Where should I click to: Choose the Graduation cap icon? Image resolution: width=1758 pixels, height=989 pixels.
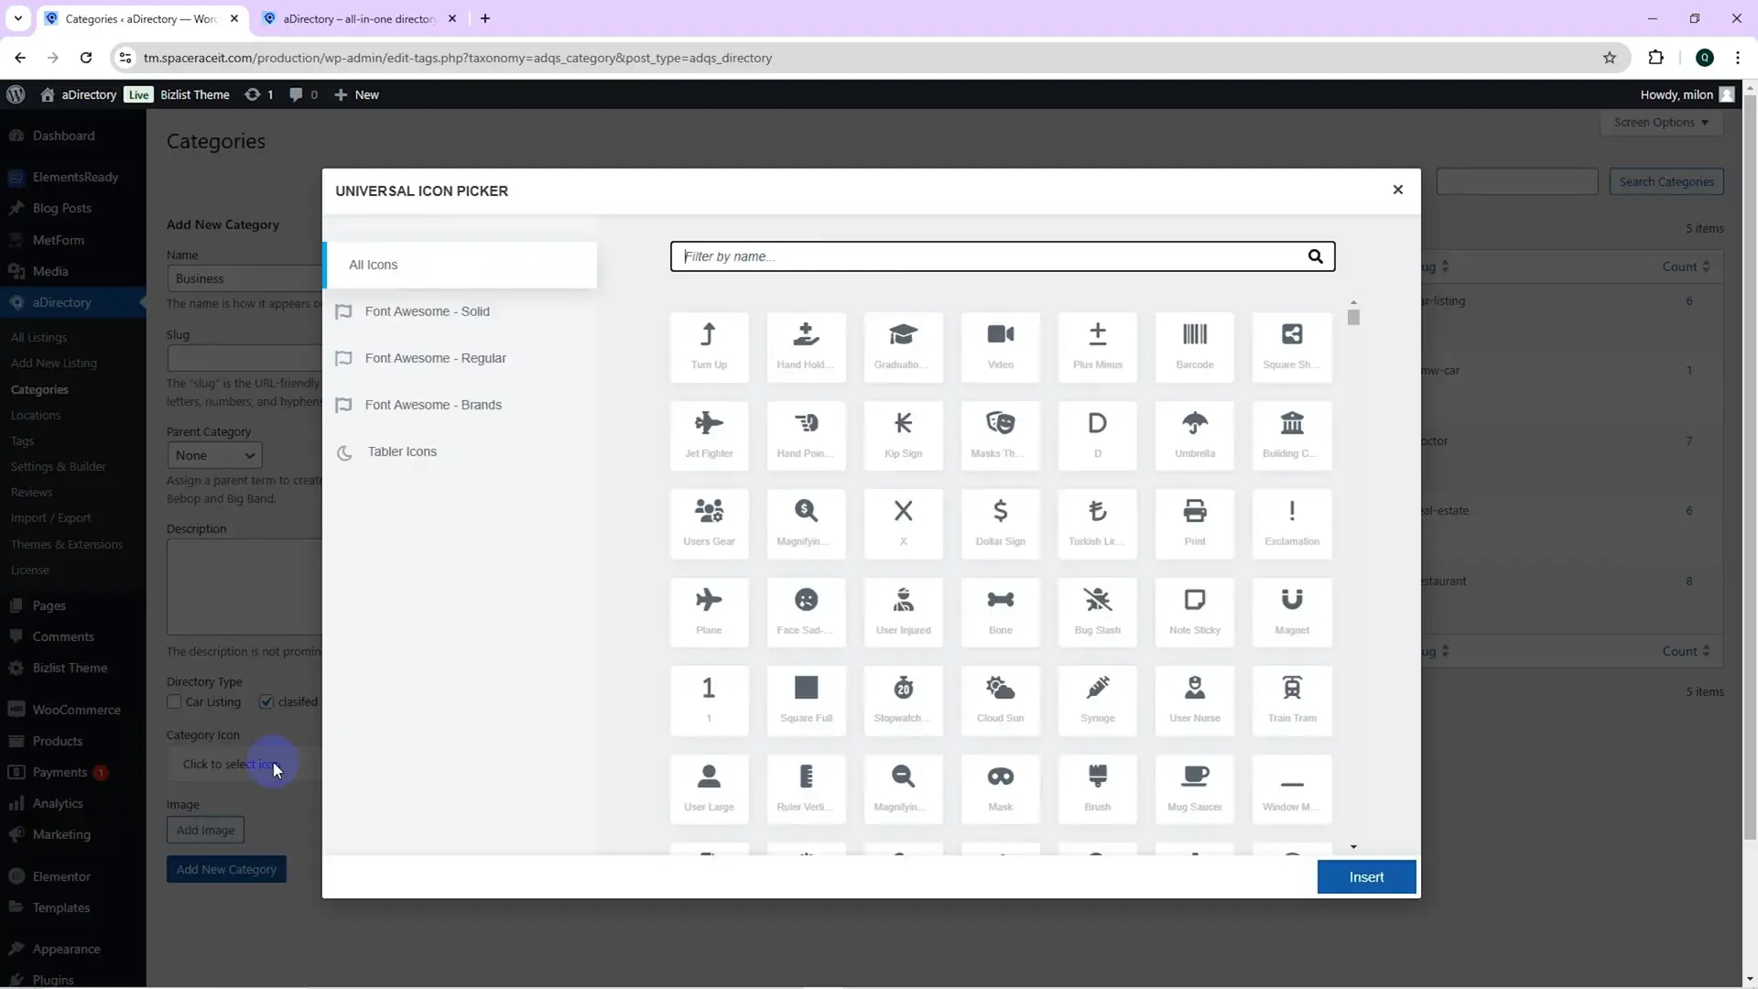pos(903,347)
